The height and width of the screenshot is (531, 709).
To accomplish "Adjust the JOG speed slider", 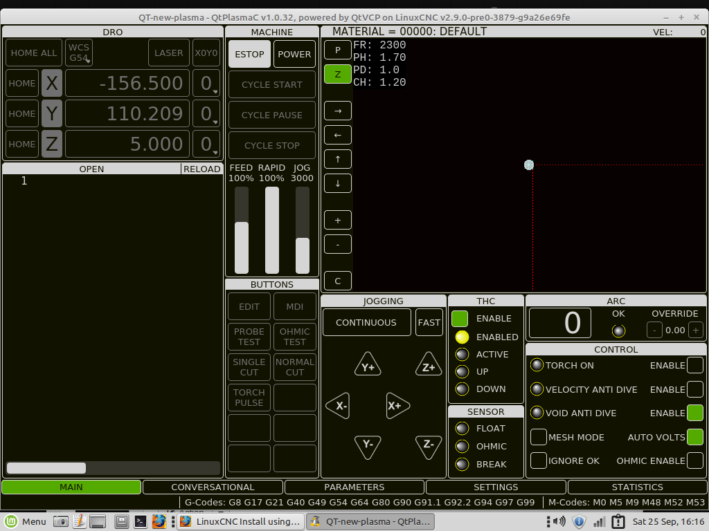I will coord(302,230).
